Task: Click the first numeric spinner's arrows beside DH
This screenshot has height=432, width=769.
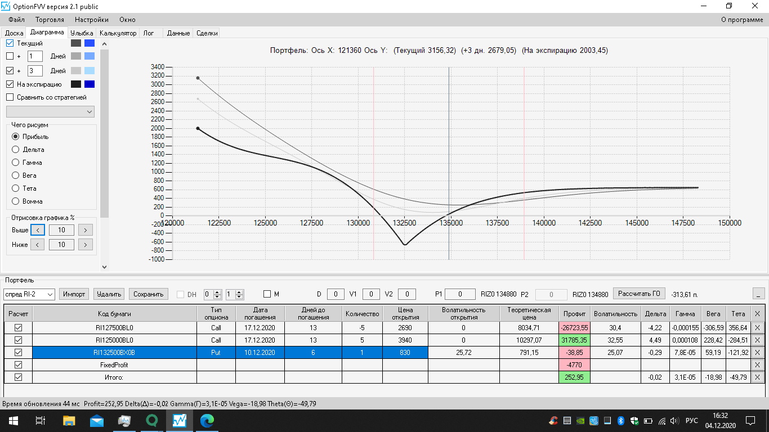Action: point(218,294)
